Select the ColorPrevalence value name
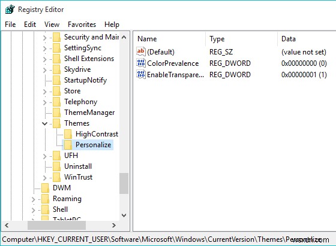 173,63
